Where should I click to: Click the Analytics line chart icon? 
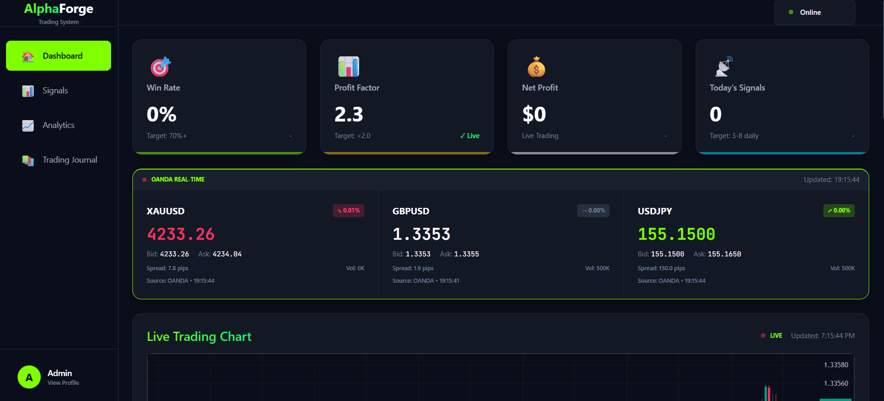coord(28,126)
